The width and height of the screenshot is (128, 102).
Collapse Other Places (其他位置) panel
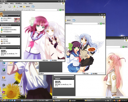click(19, 36)
